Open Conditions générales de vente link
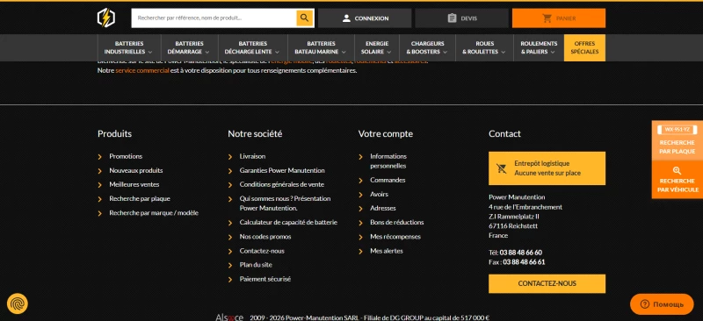This screenshot has height=321, width=703. pos(281,184)
